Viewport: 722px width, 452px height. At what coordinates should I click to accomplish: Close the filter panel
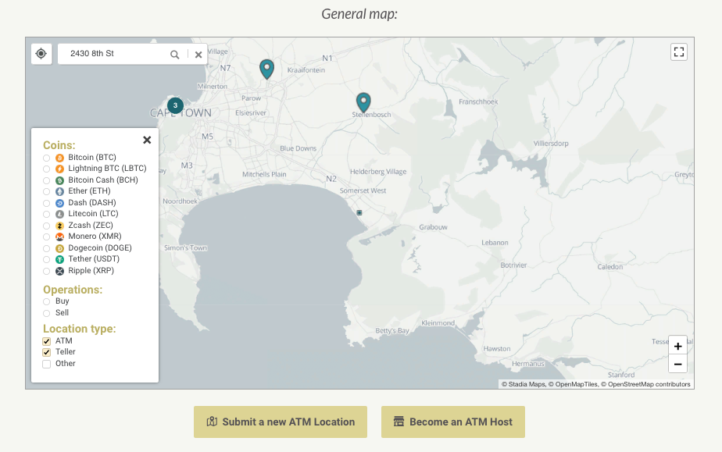[x=147, y=140]
